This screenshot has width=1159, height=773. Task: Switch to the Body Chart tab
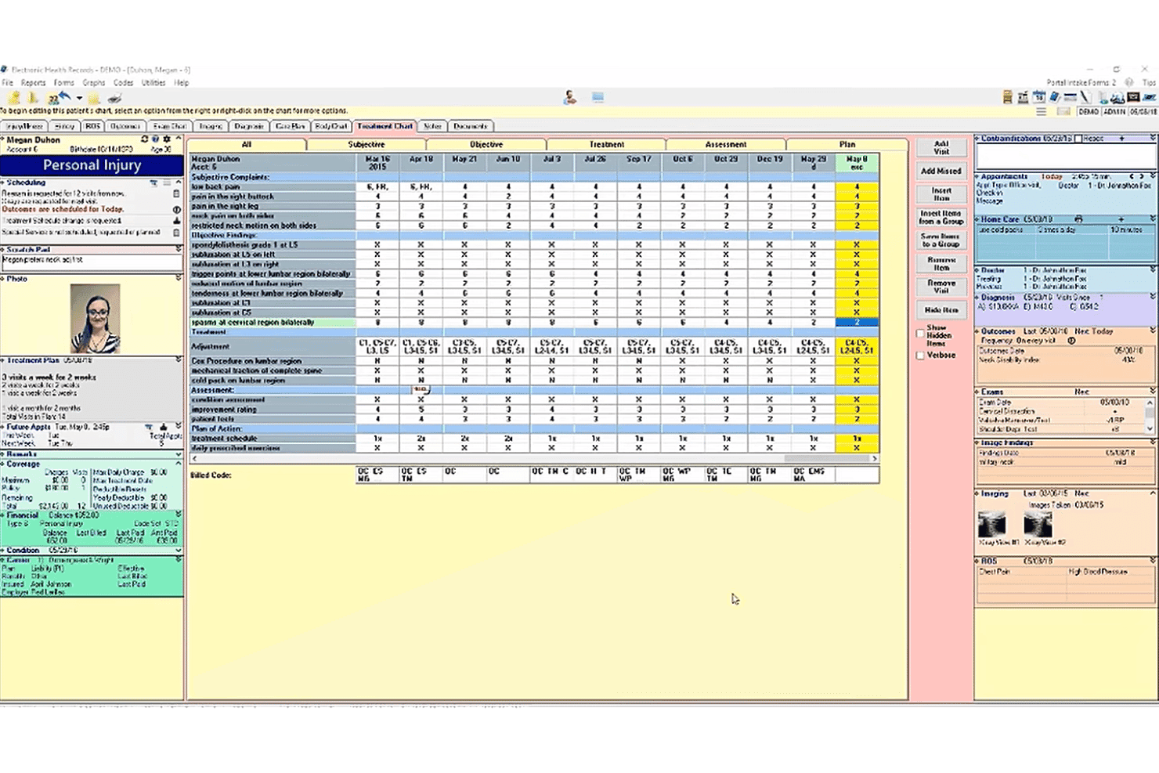click(x=331, y=126)
